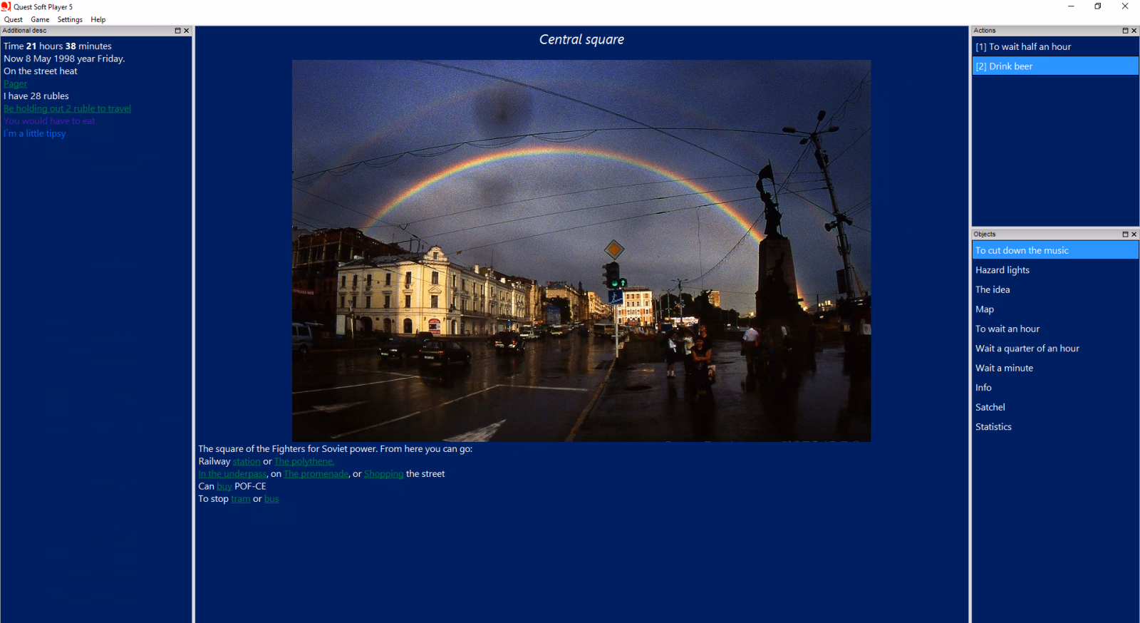
Task: Follow the Pager link
Action: [15, 83]
